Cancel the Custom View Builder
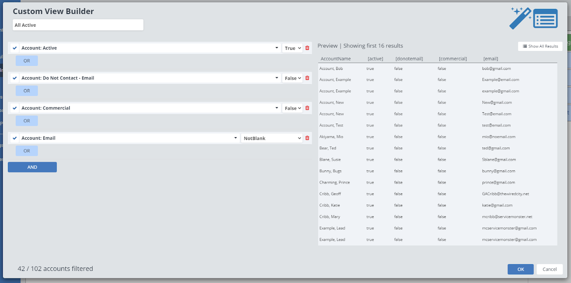This screenshot has width=571, height=283. [549, 269]
